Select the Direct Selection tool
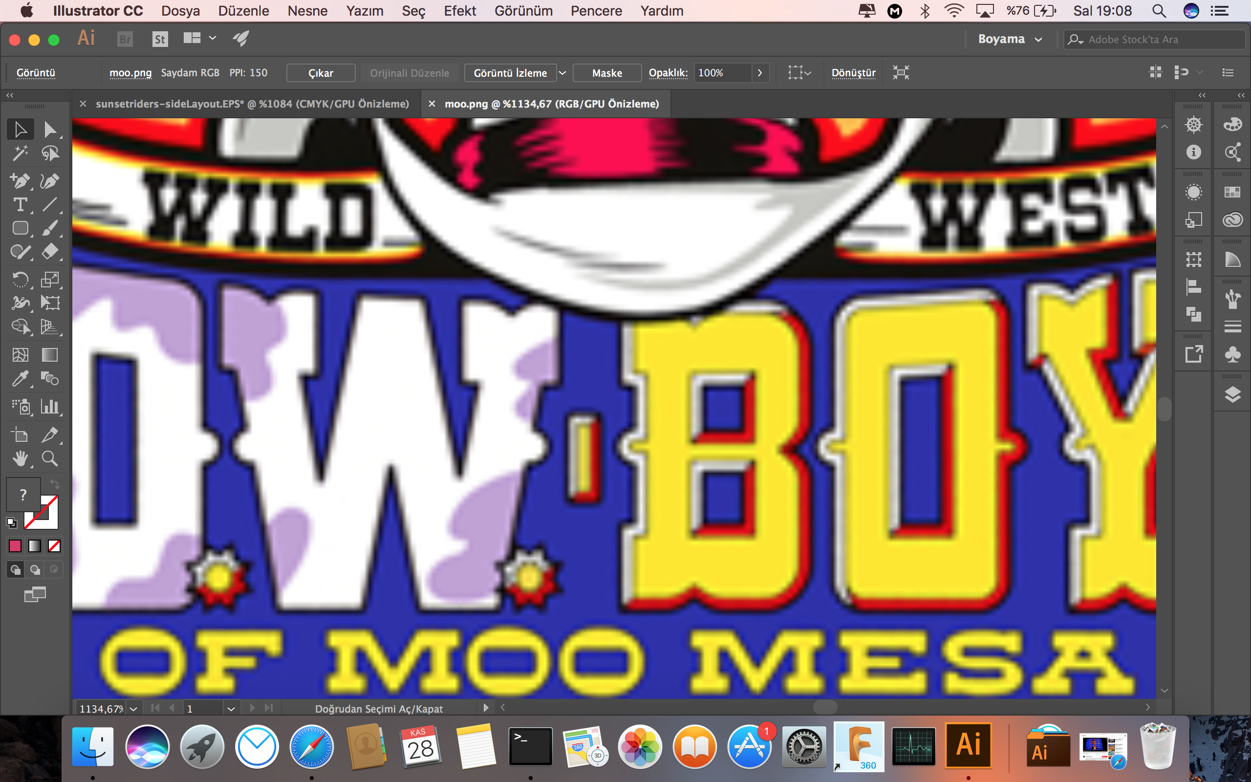Viewport: 1251px width, 782px height. click(x=50, y=130)
